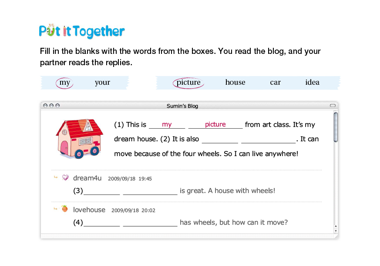Choose the word 'house' from the box

tap(235, 83)
